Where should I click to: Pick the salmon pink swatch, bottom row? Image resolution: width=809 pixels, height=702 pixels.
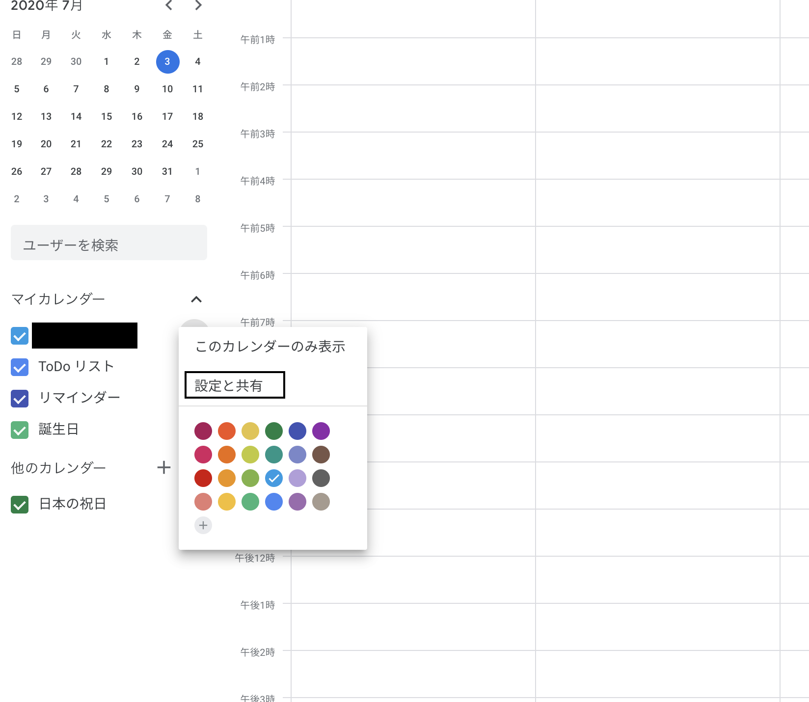(x=203, y=502)
